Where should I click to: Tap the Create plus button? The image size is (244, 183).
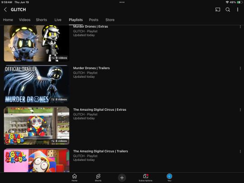coord(122,178)
